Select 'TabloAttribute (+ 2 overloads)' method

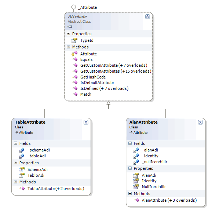pos(56,189)
